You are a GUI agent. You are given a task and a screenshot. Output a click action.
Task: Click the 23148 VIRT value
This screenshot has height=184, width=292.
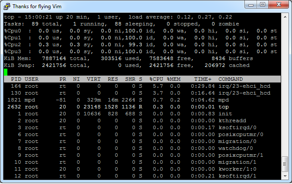coord(92,107)
